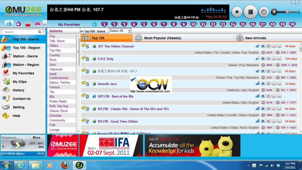Image resolution: width=302 pixels, height=170 pixels.
Task: Mute audio using the speaker icon
Action: coord(274,12)
